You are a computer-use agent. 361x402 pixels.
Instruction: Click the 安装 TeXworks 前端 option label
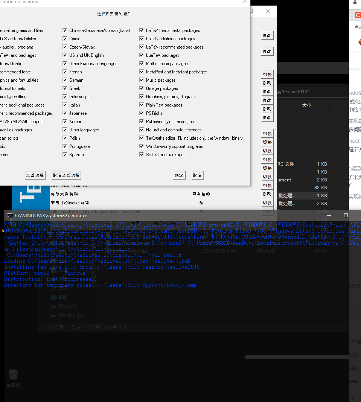[x=70, y=203]
